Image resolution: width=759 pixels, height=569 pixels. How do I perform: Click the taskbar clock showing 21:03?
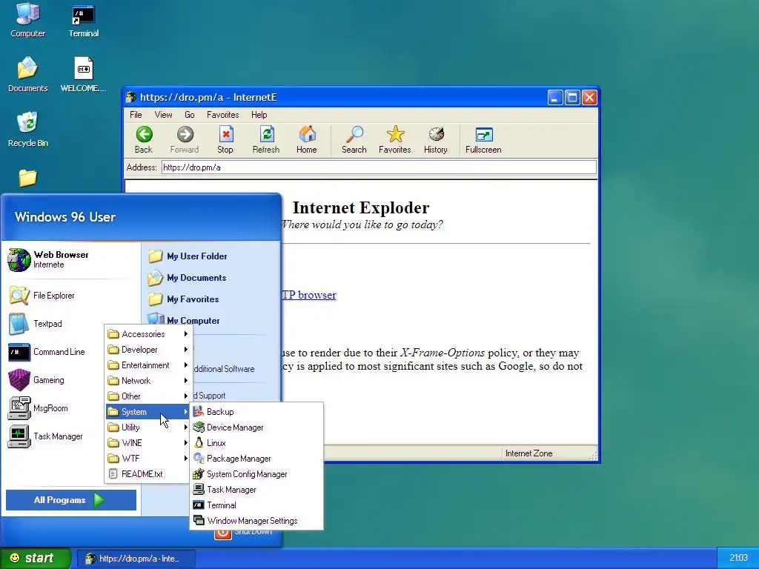[738, 558]
